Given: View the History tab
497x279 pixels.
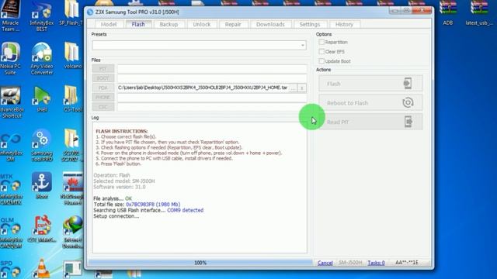Looking at the screenshot, I should point(344,24).
